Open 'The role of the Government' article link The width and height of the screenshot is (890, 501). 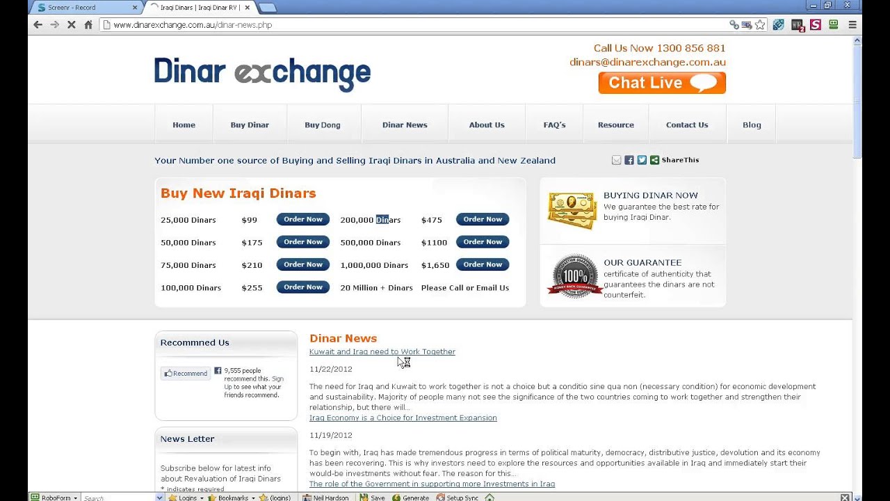(x=432, y=484)
